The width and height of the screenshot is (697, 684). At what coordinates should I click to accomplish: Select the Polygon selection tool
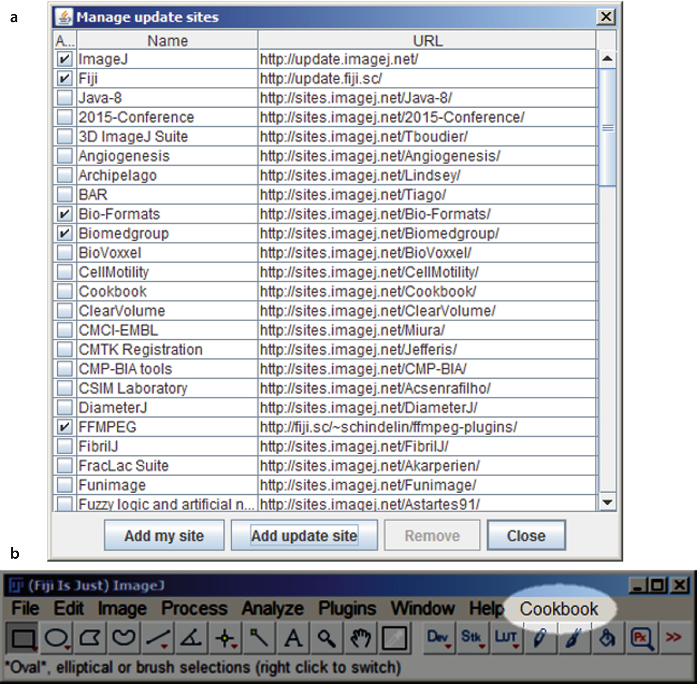[90, 638]
